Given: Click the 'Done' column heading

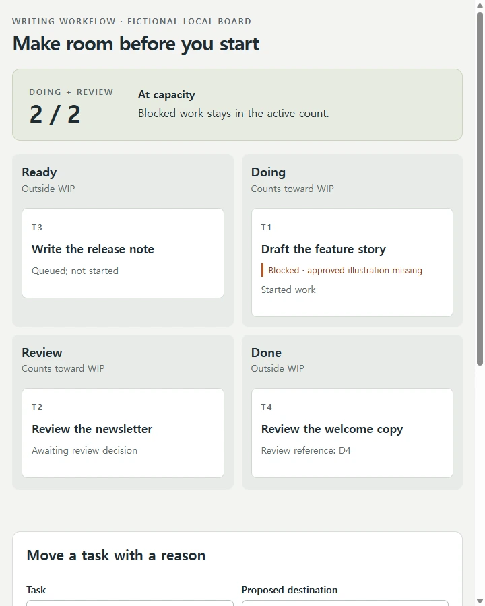Looking at the screenshot, I should click(x=266, y=352).
